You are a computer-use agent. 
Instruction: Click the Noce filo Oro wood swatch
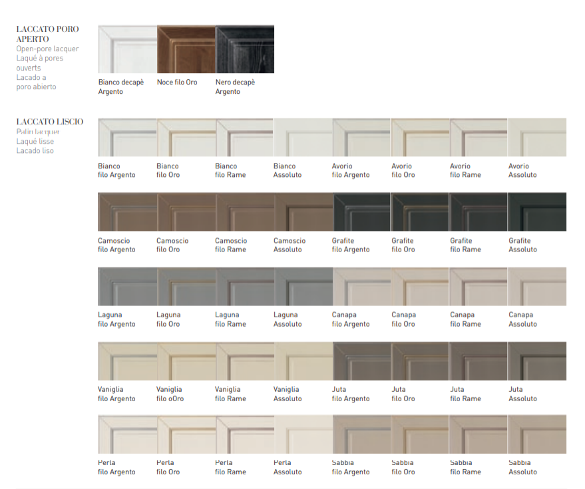[x=186, y=49]
